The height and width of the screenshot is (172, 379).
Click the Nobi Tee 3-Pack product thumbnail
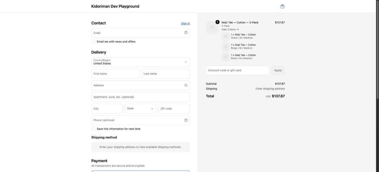click(x=212, y=27)
